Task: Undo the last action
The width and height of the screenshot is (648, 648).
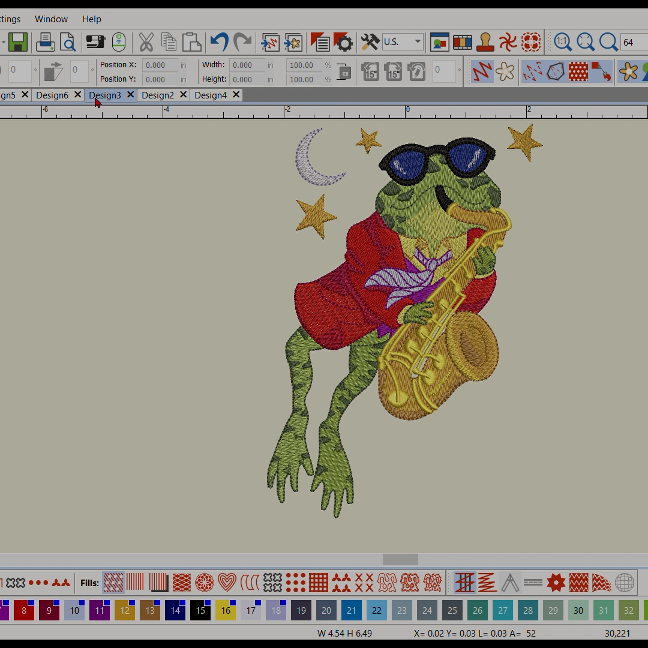Action: [219, 42]
